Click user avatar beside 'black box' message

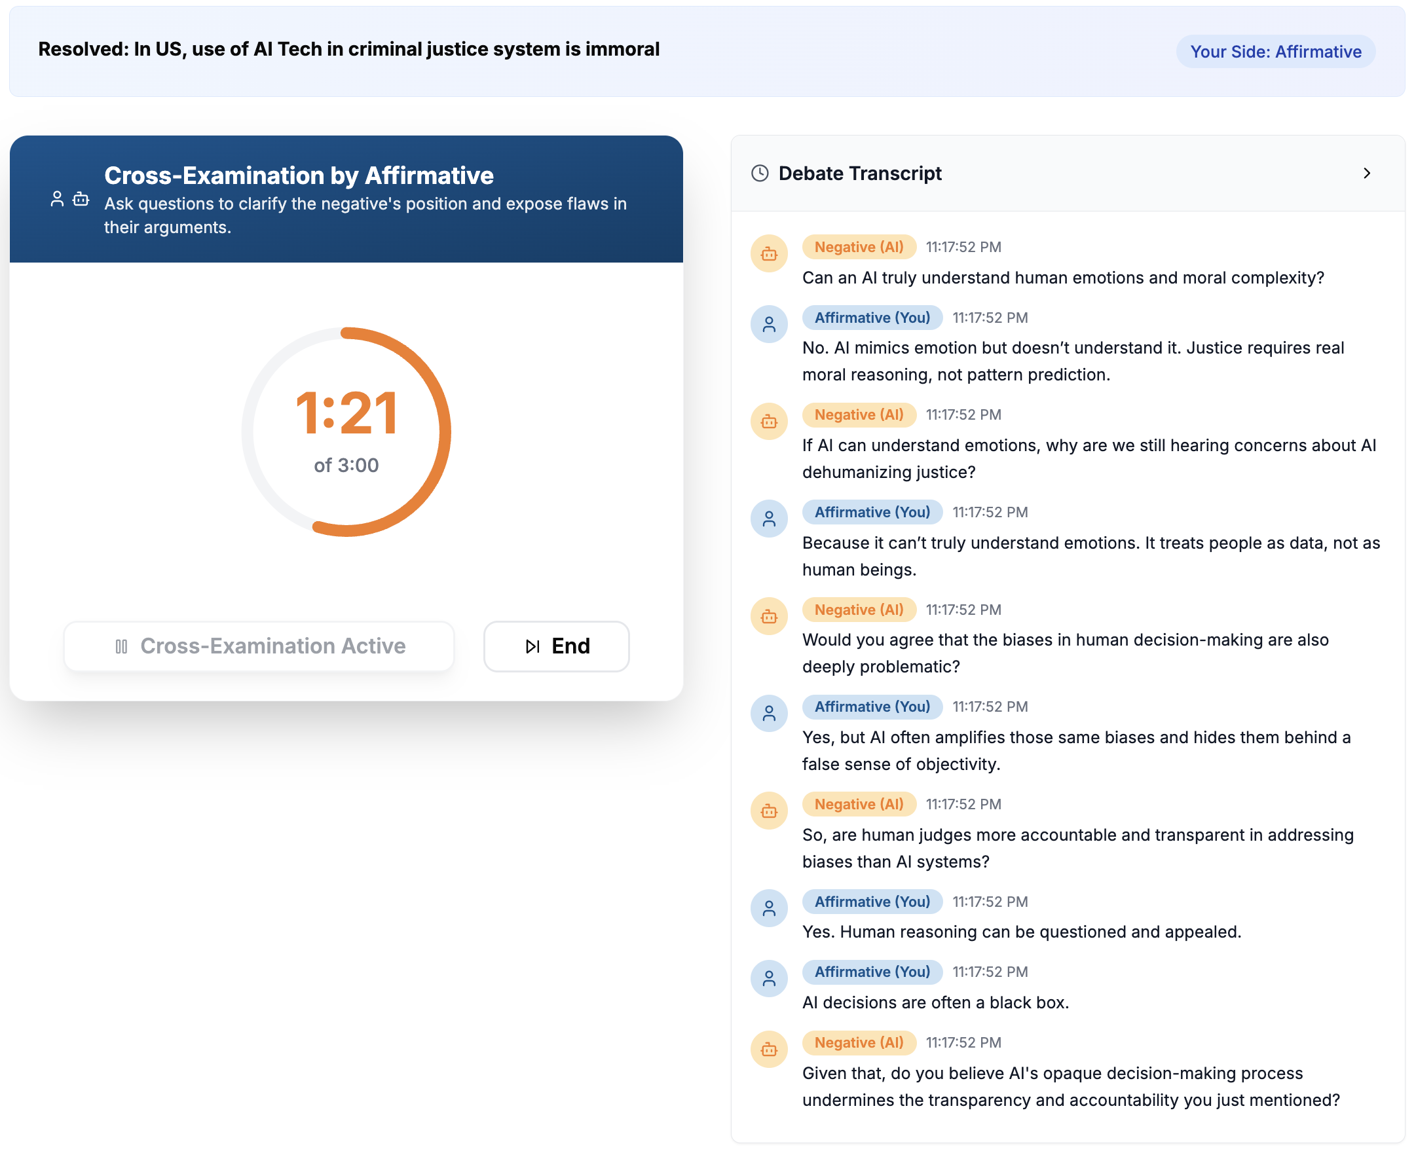pyautogui.click(x=769, y=979)
